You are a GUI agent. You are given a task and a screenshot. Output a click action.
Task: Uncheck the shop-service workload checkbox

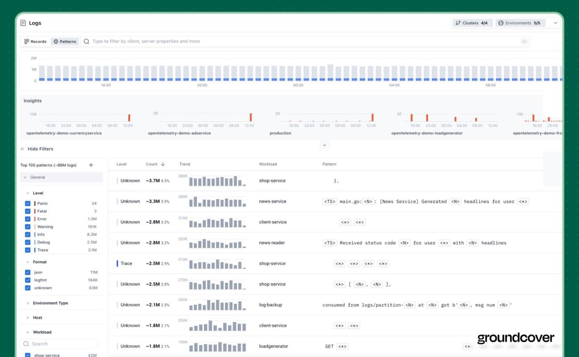tap(28, 355)
